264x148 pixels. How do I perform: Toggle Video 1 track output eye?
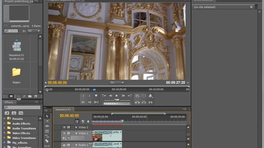[x=64, y=133]
